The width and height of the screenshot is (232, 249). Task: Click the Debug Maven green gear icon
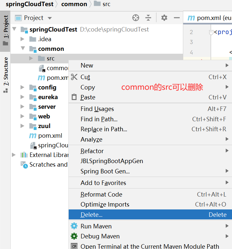pos(74,236)
